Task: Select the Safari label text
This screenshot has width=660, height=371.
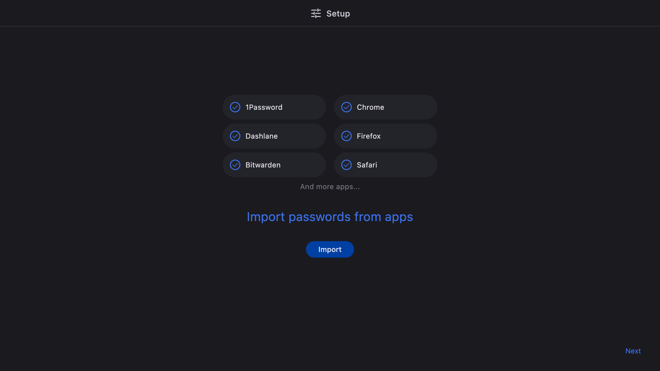Action: [367, 165]
